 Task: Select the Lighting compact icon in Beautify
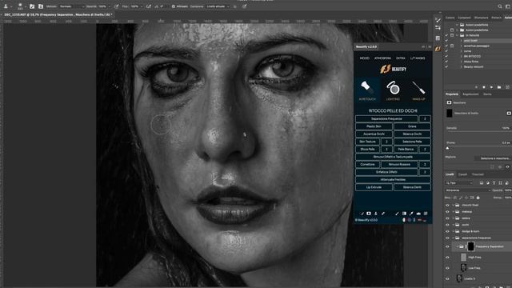pos(393,88)
